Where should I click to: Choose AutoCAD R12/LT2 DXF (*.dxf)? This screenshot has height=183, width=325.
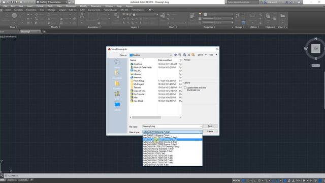tap(173, 165)
